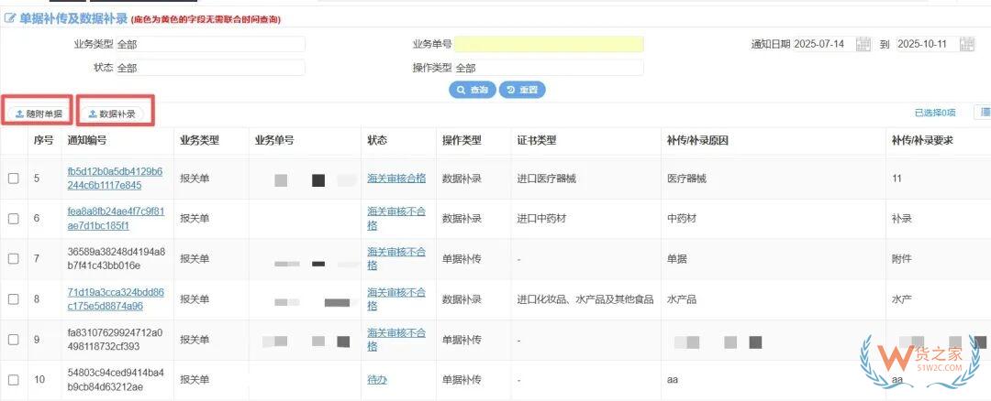The image size is (991, 401).
Task: Click 海关审核不合格 status link in row 8
Action: point(396,298)
